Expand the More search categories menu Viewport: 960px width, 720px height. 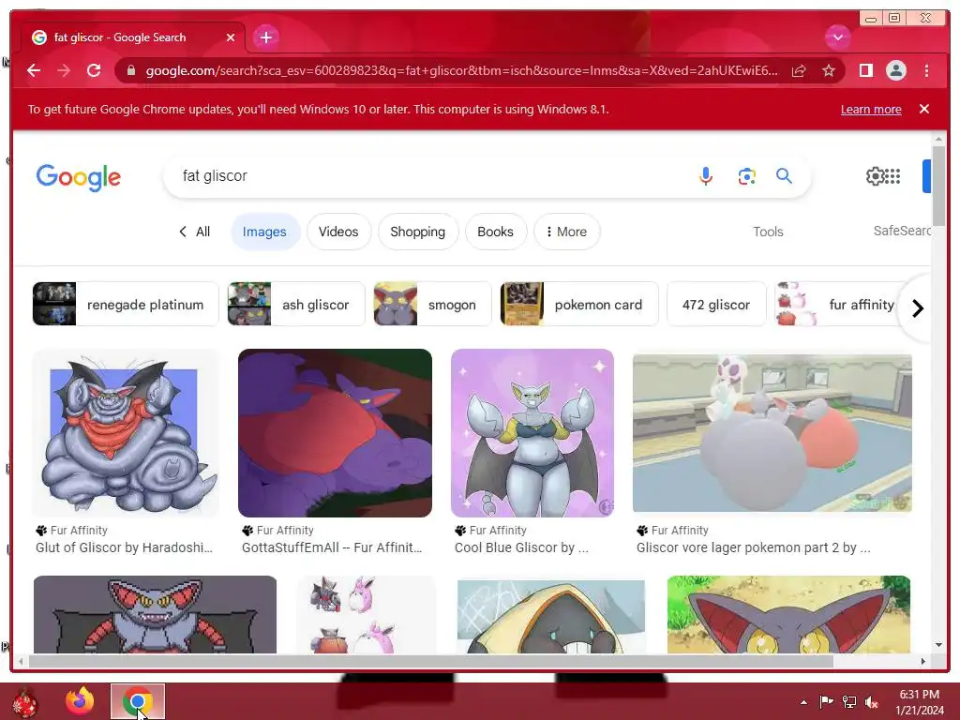click(x=567, y=232)
